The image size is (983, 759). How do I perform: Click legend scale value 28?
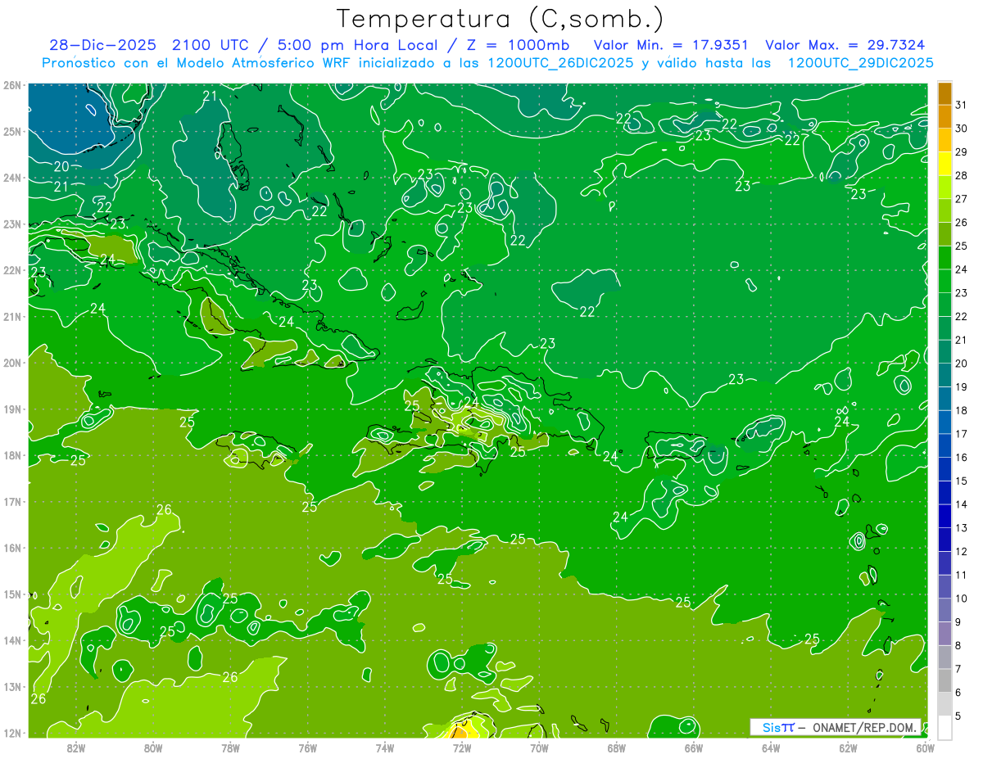point(961,175)
